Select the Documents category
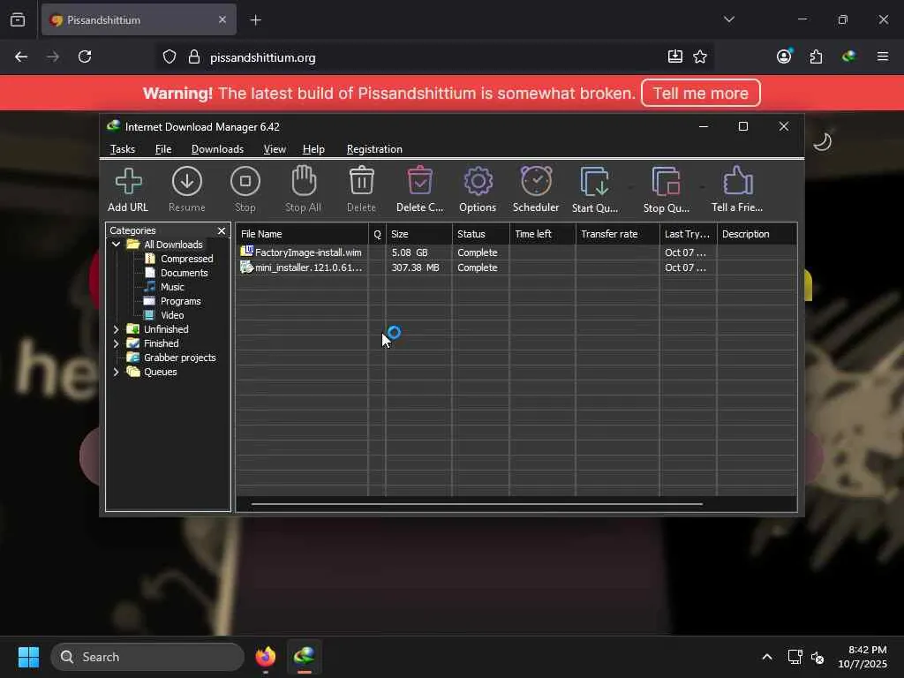The width and height of the screenshot is (904, 678). [x=184, y=273]
